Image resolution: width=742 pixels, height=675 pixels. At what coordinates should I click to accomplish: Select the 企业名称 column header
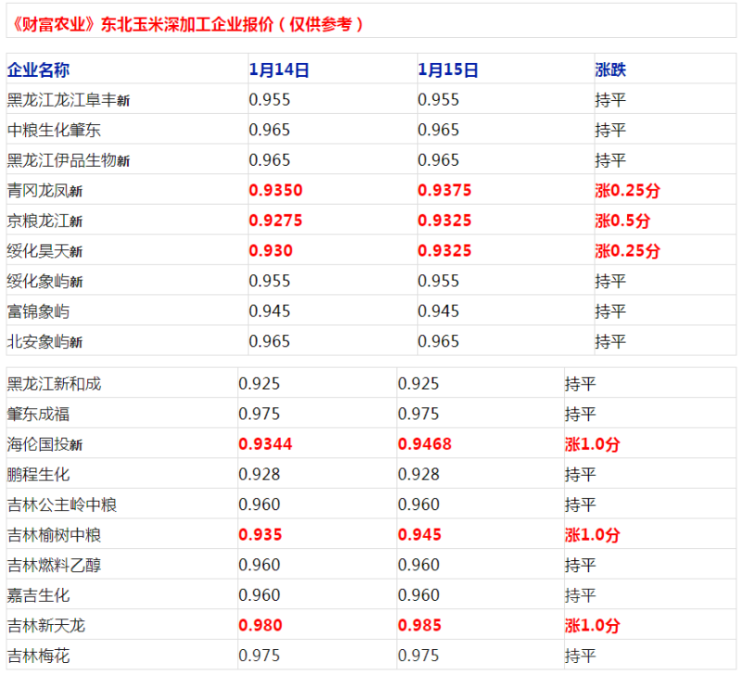tap(38, 70)
